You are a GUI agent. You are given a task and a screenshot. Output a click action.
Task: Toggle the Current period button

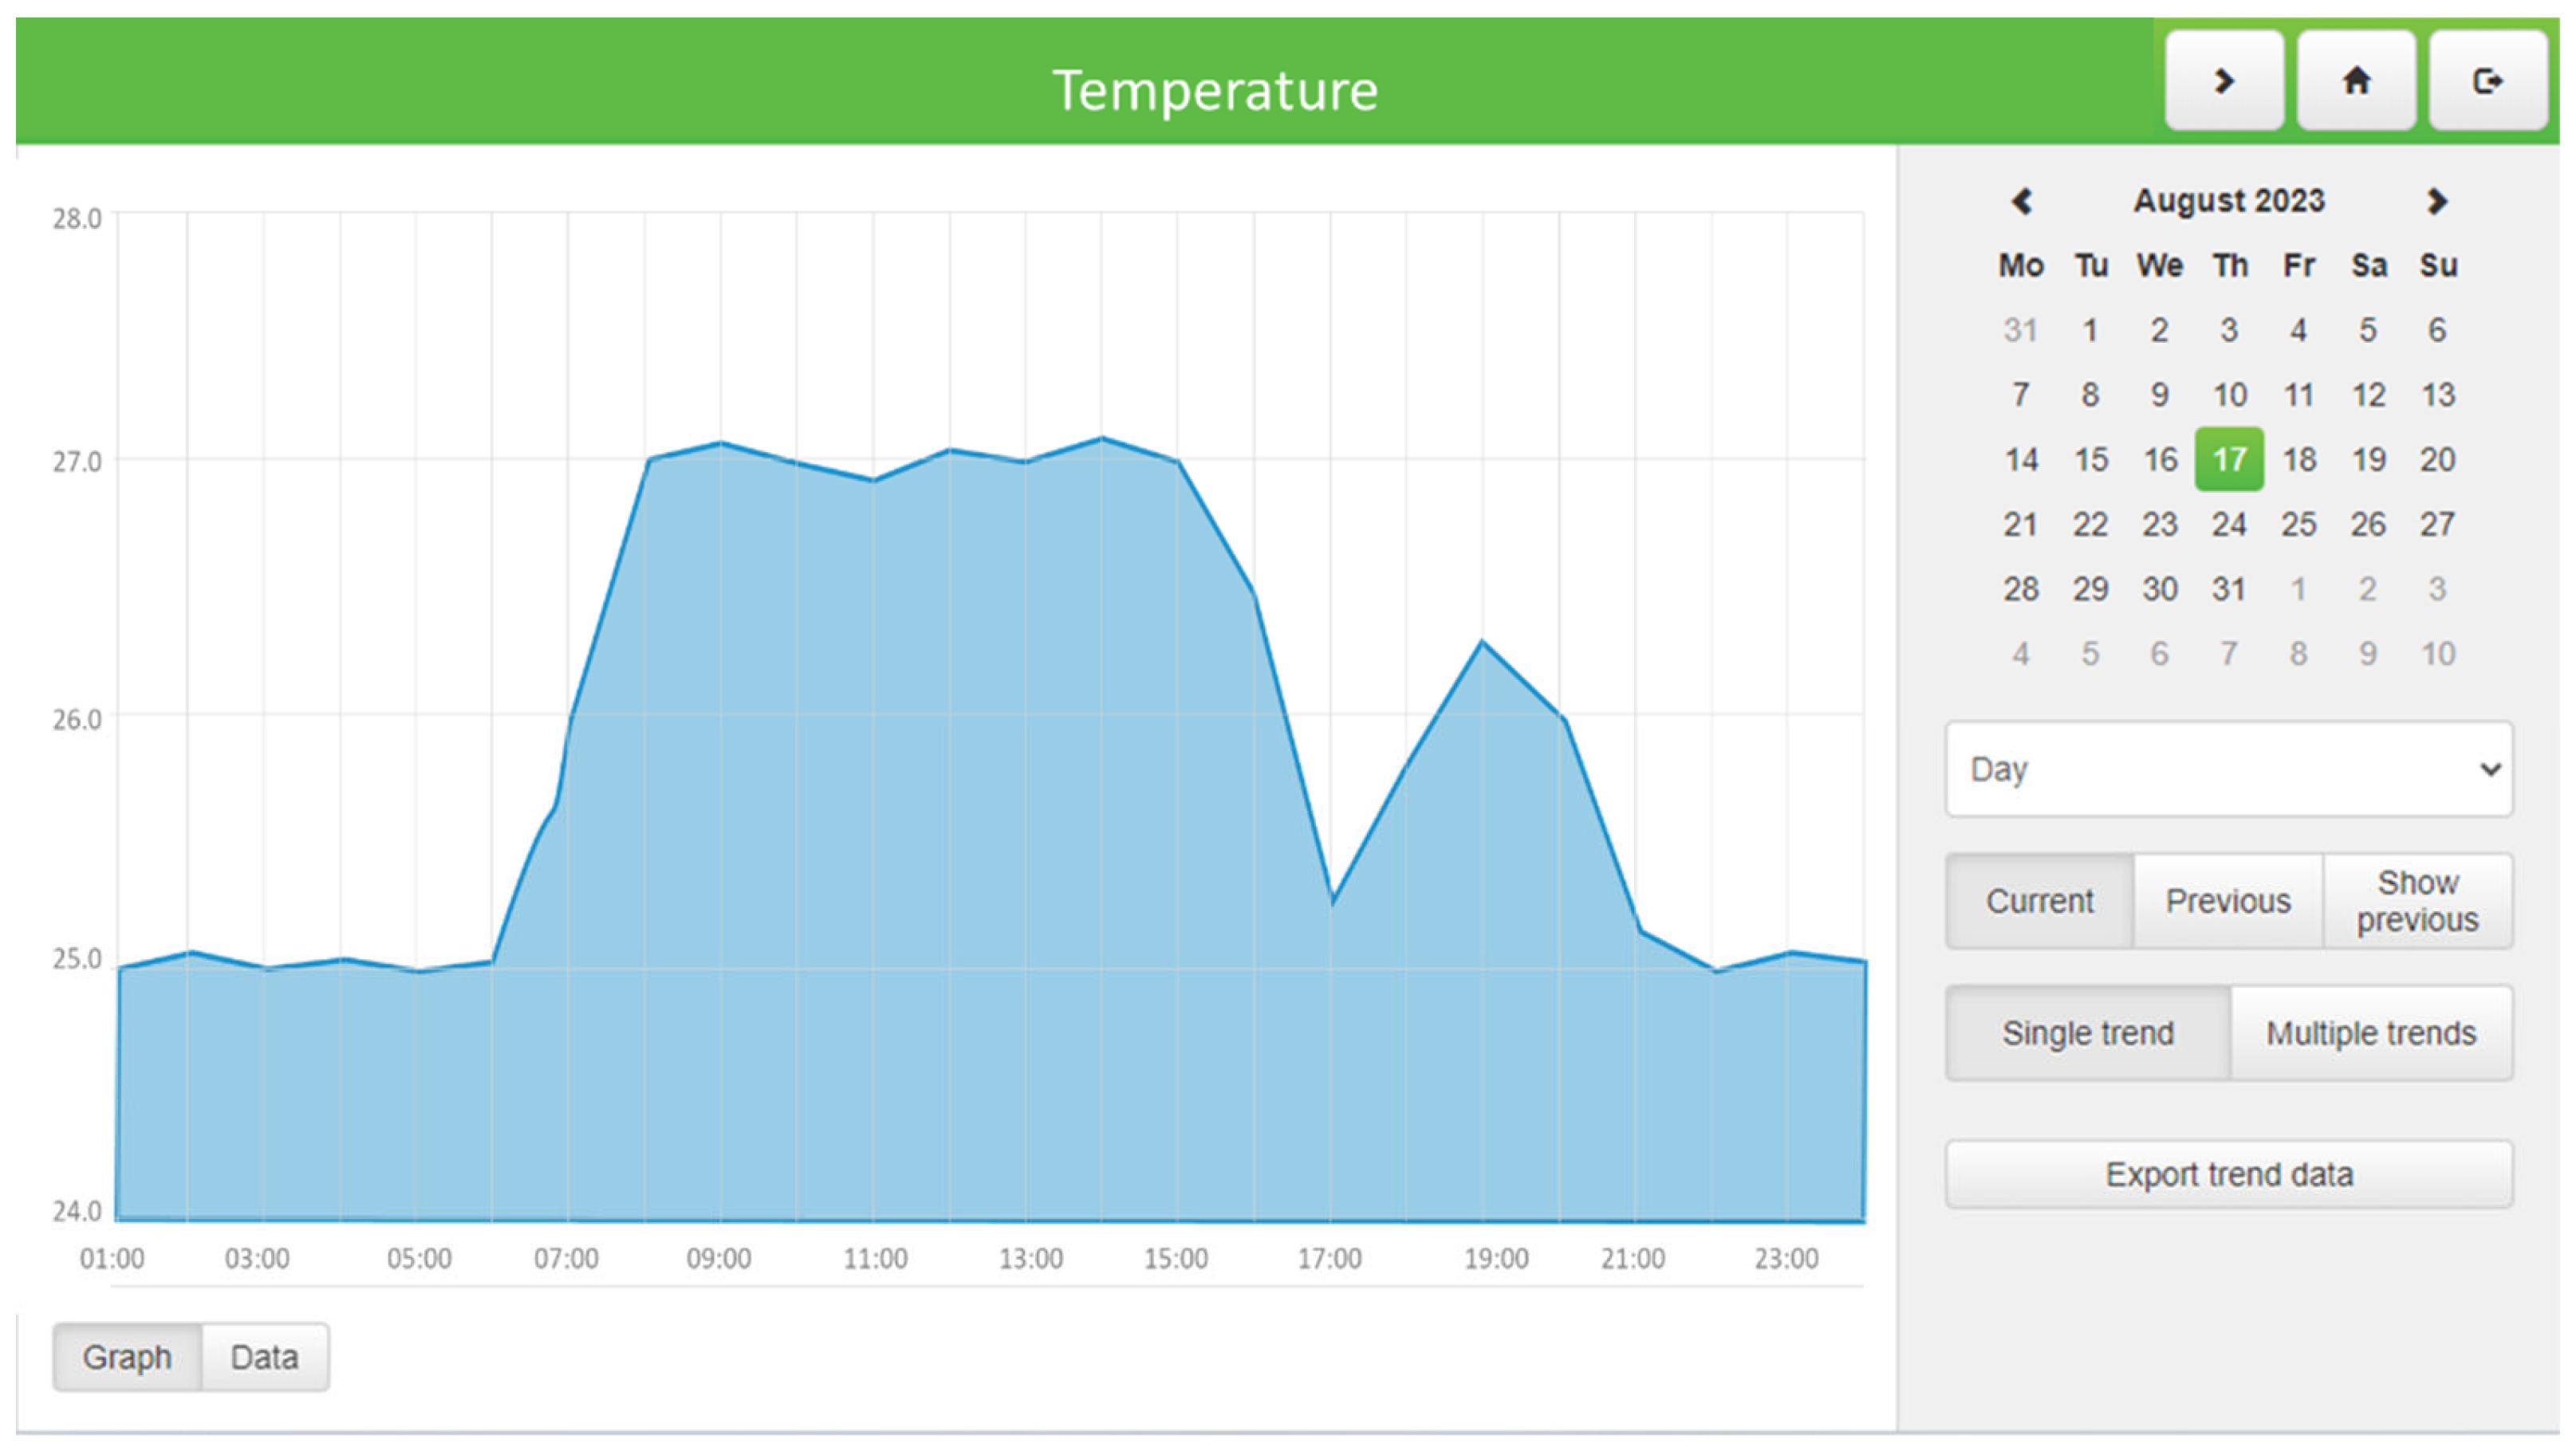[2039, 900]
